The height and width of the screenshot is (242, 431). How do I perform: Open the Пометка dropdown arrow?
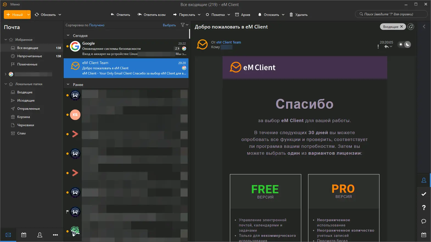pyautogui.click(x=229, y=15)
